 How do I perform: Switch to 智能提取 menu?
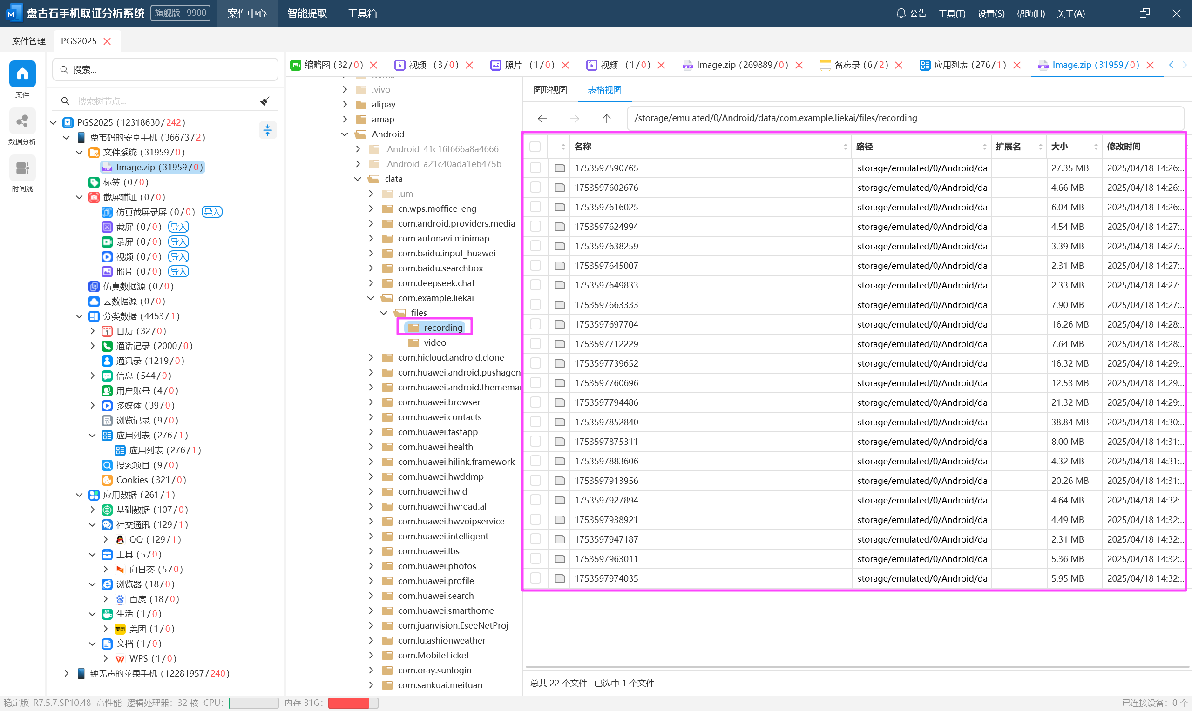click(307, 13)
